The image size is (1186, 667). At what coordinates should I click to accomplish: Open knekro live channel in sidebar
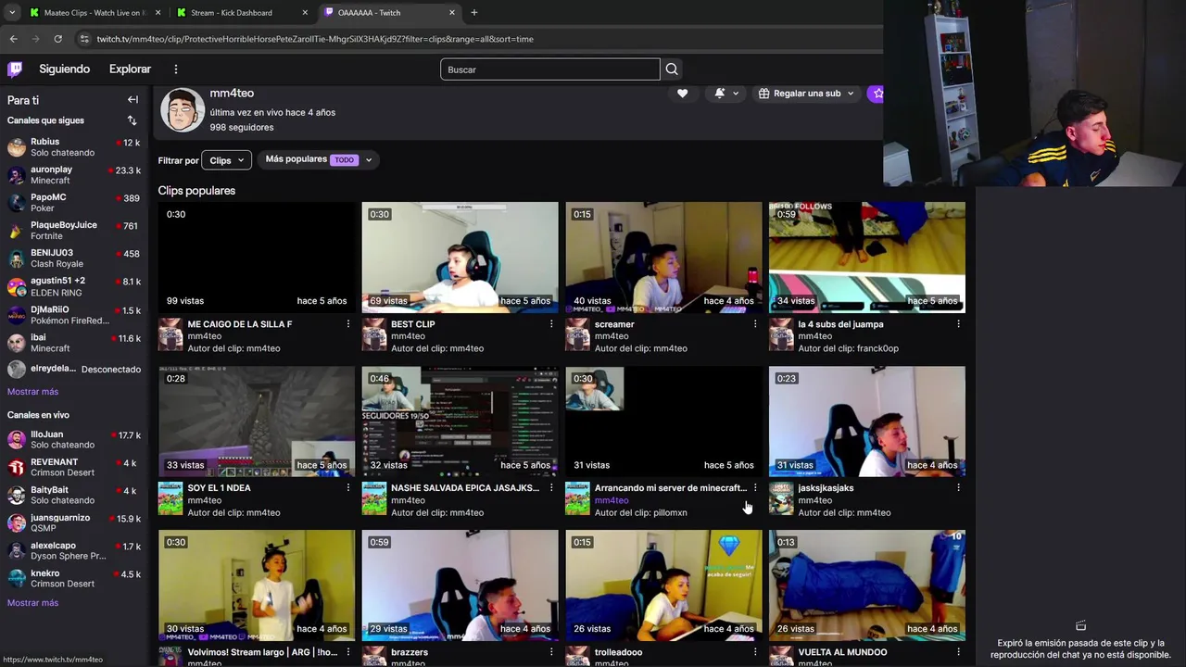pos(74,579)
